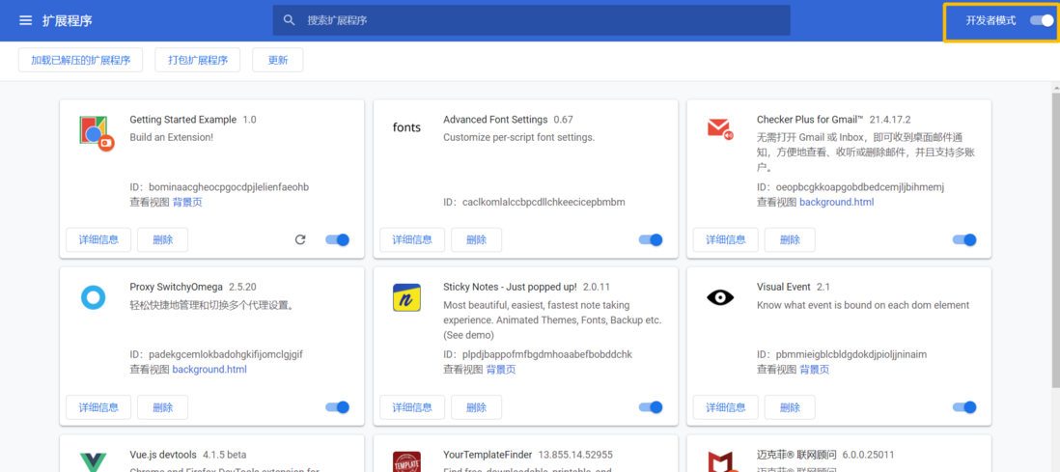1060x472 pixels.
Task: Disable Visual Event extension
Action: (x=964, y=407)
